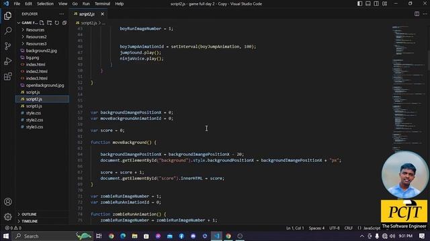
Task: Click volume icon in system tray
Action: [392, 236]
